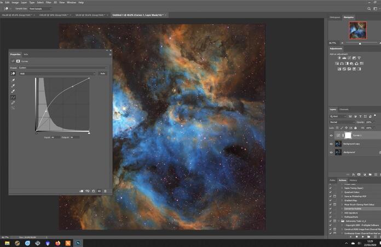
Task: Click the clip to layer icon in Properties
Action: pyautogui.click(x=82, y=191)
